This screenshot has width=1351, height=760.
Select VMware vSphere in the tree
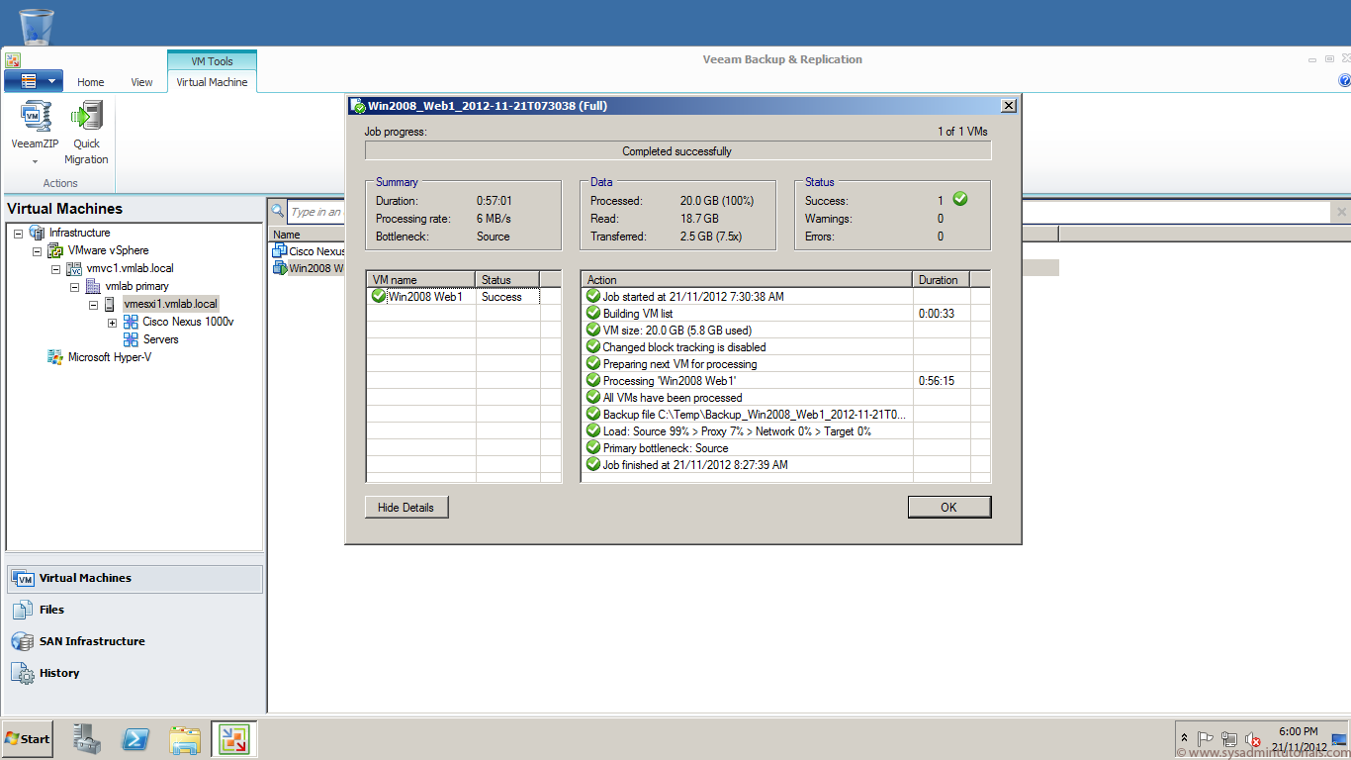[108, 250]
